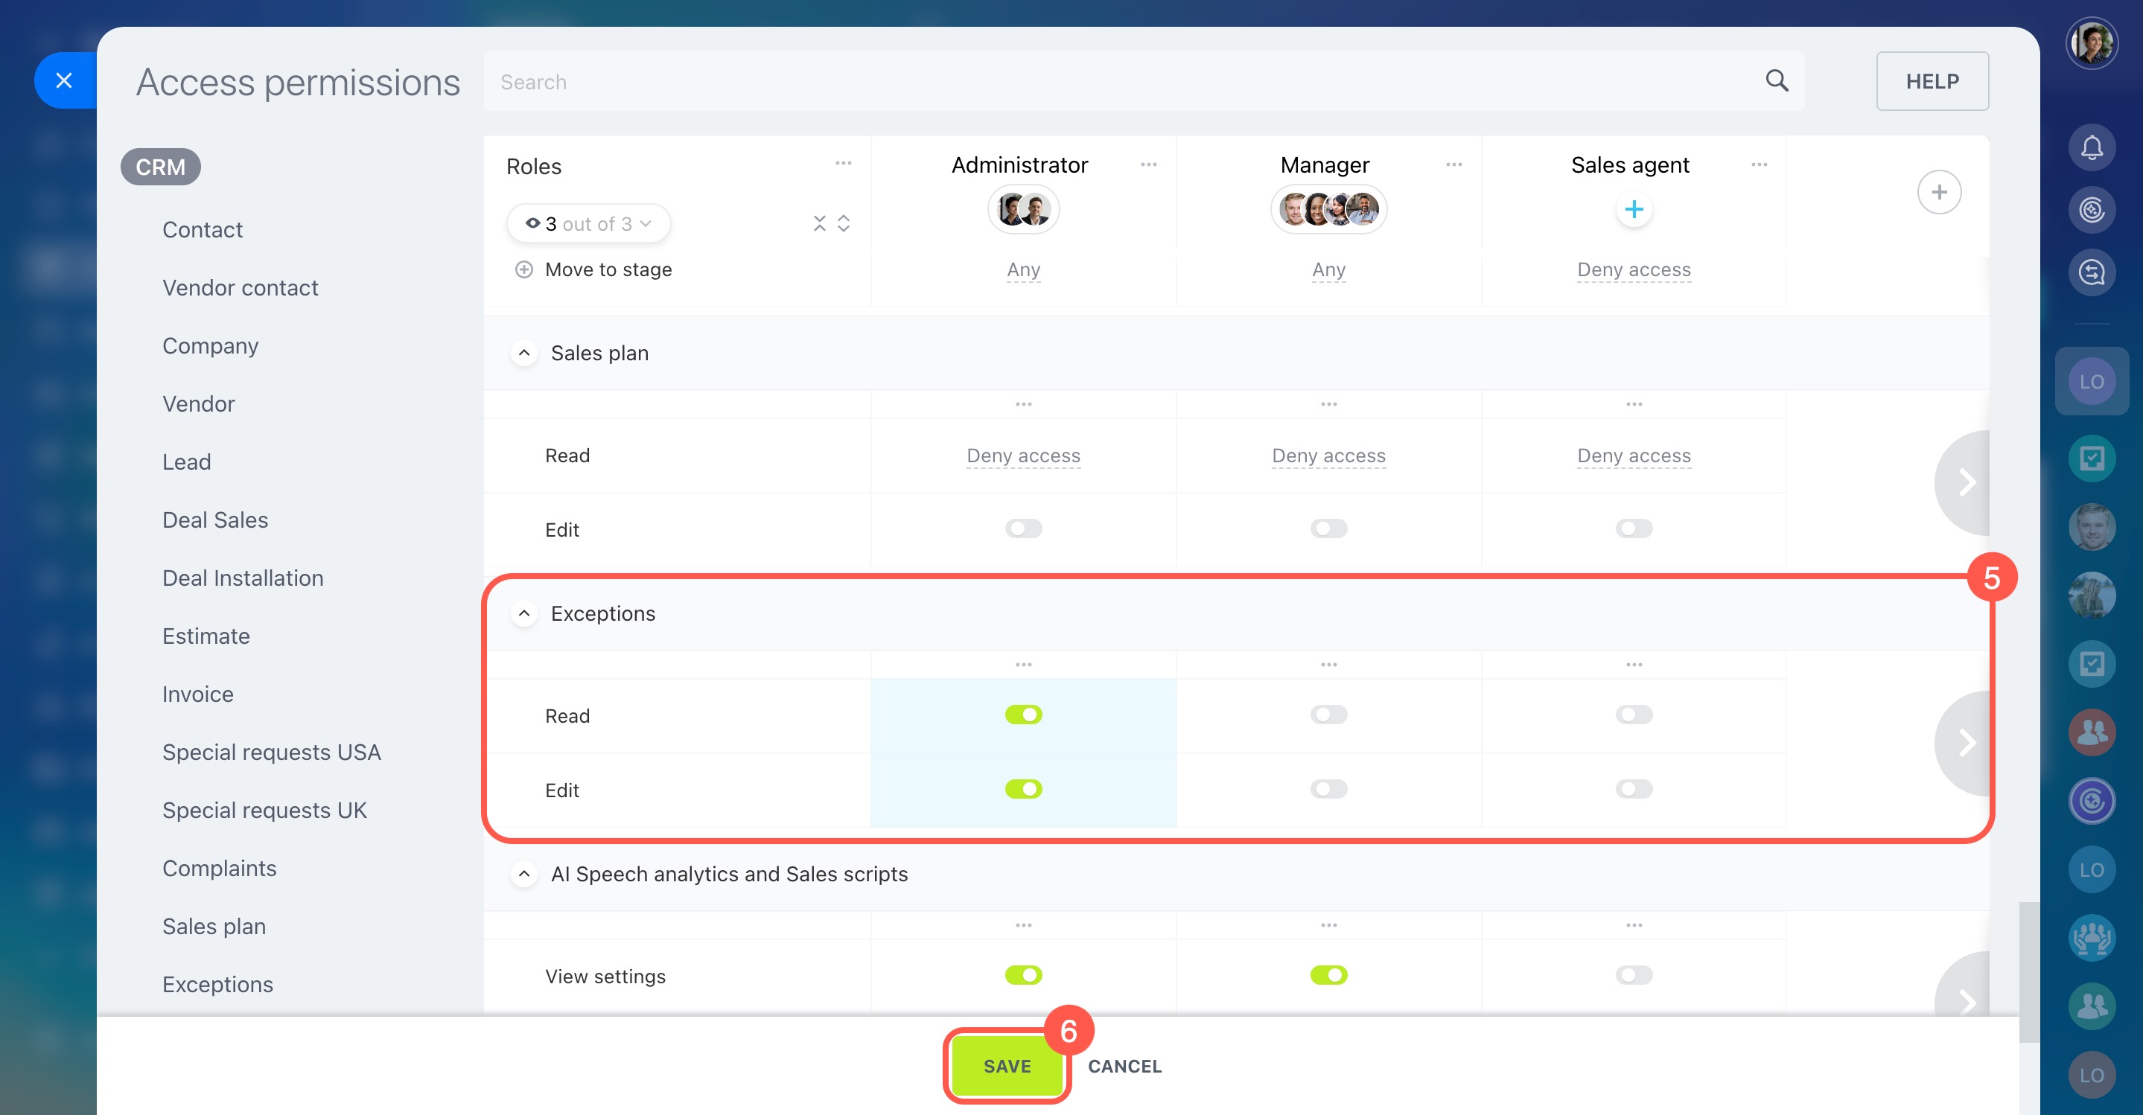Screen dimensions: 2143x1115
Task: Close the Access permissions slider
Action: click(64, 80)
